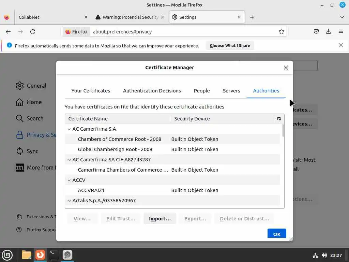Screen dimensions: 349x262
Task: Open Sync settings category
Action: pos(27,151)
